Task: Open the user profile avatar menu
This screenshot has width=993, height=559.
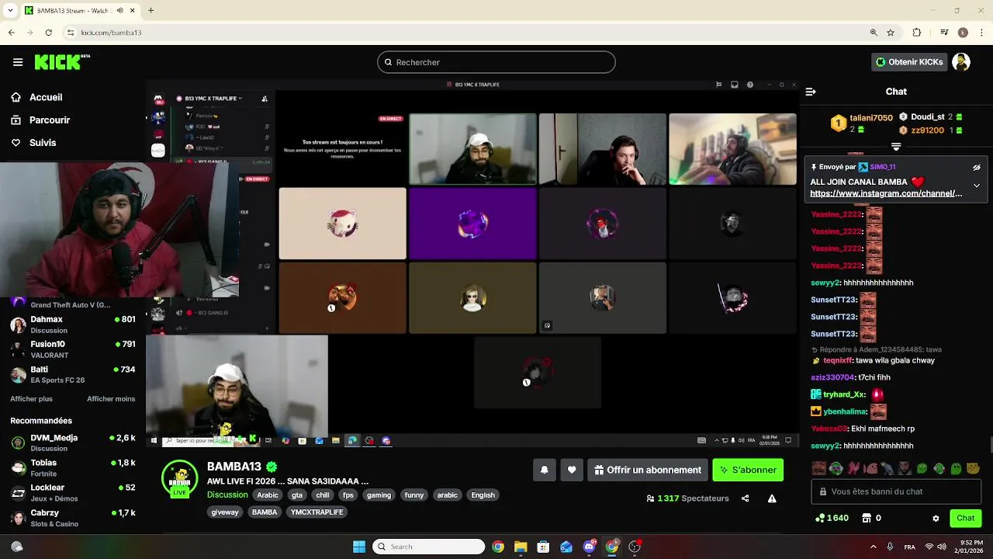Action: [961, 62]
